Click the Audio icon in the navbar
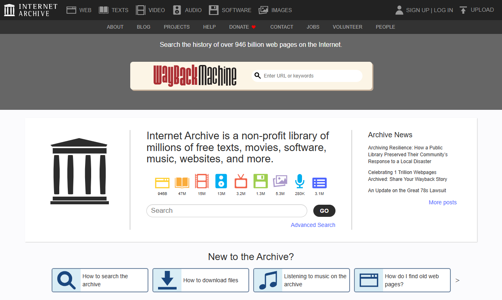The image size is (502, 300). [x=177, y=10]
